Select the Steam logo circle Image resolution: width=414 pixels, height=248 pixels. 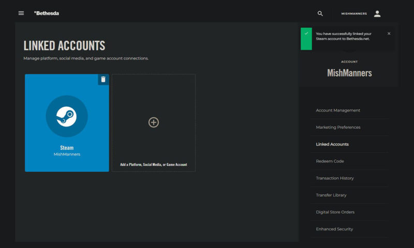(x=67, y=116)
